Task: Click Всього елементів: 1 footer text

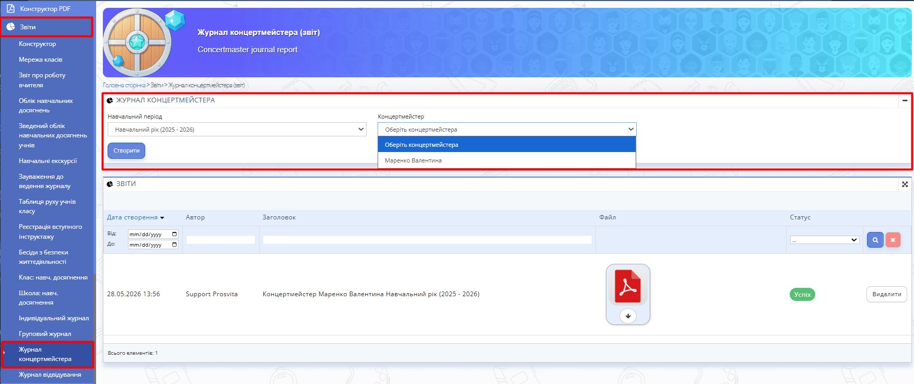Action: tap(133, 353)
